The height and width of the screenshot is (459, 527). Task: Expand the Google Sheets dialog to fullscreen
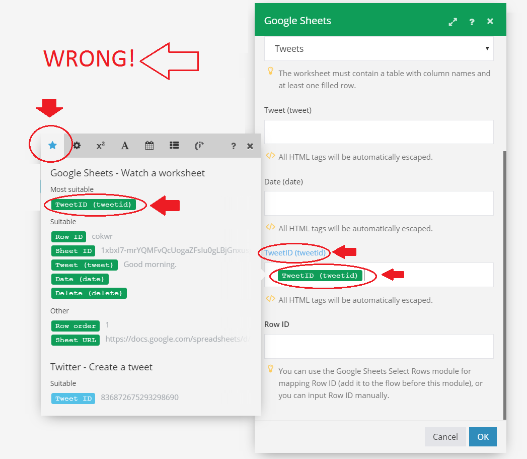point(453,22)
